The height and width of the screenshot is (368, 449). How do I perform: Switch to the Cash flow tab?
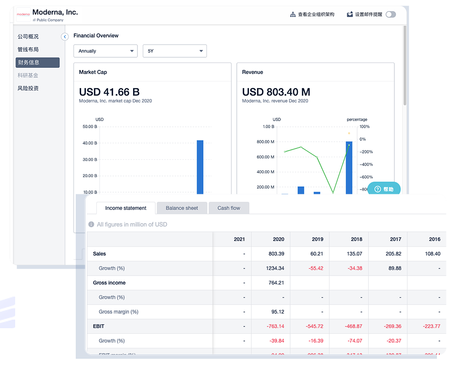pos(228,208)
